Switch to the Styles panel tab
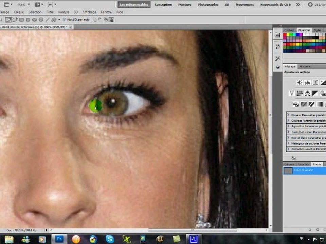 [x=318, y=30]
